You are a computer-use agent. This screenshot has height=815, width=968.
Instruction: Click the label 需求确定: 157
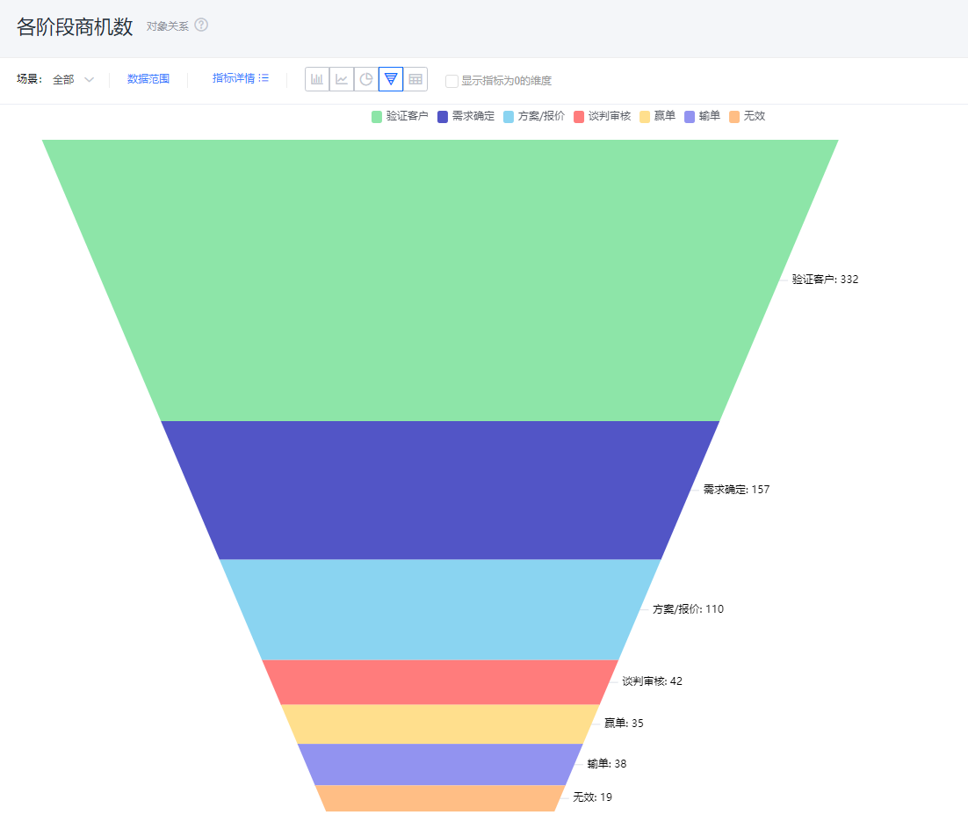pyautogui.click(x=736, y=490)
